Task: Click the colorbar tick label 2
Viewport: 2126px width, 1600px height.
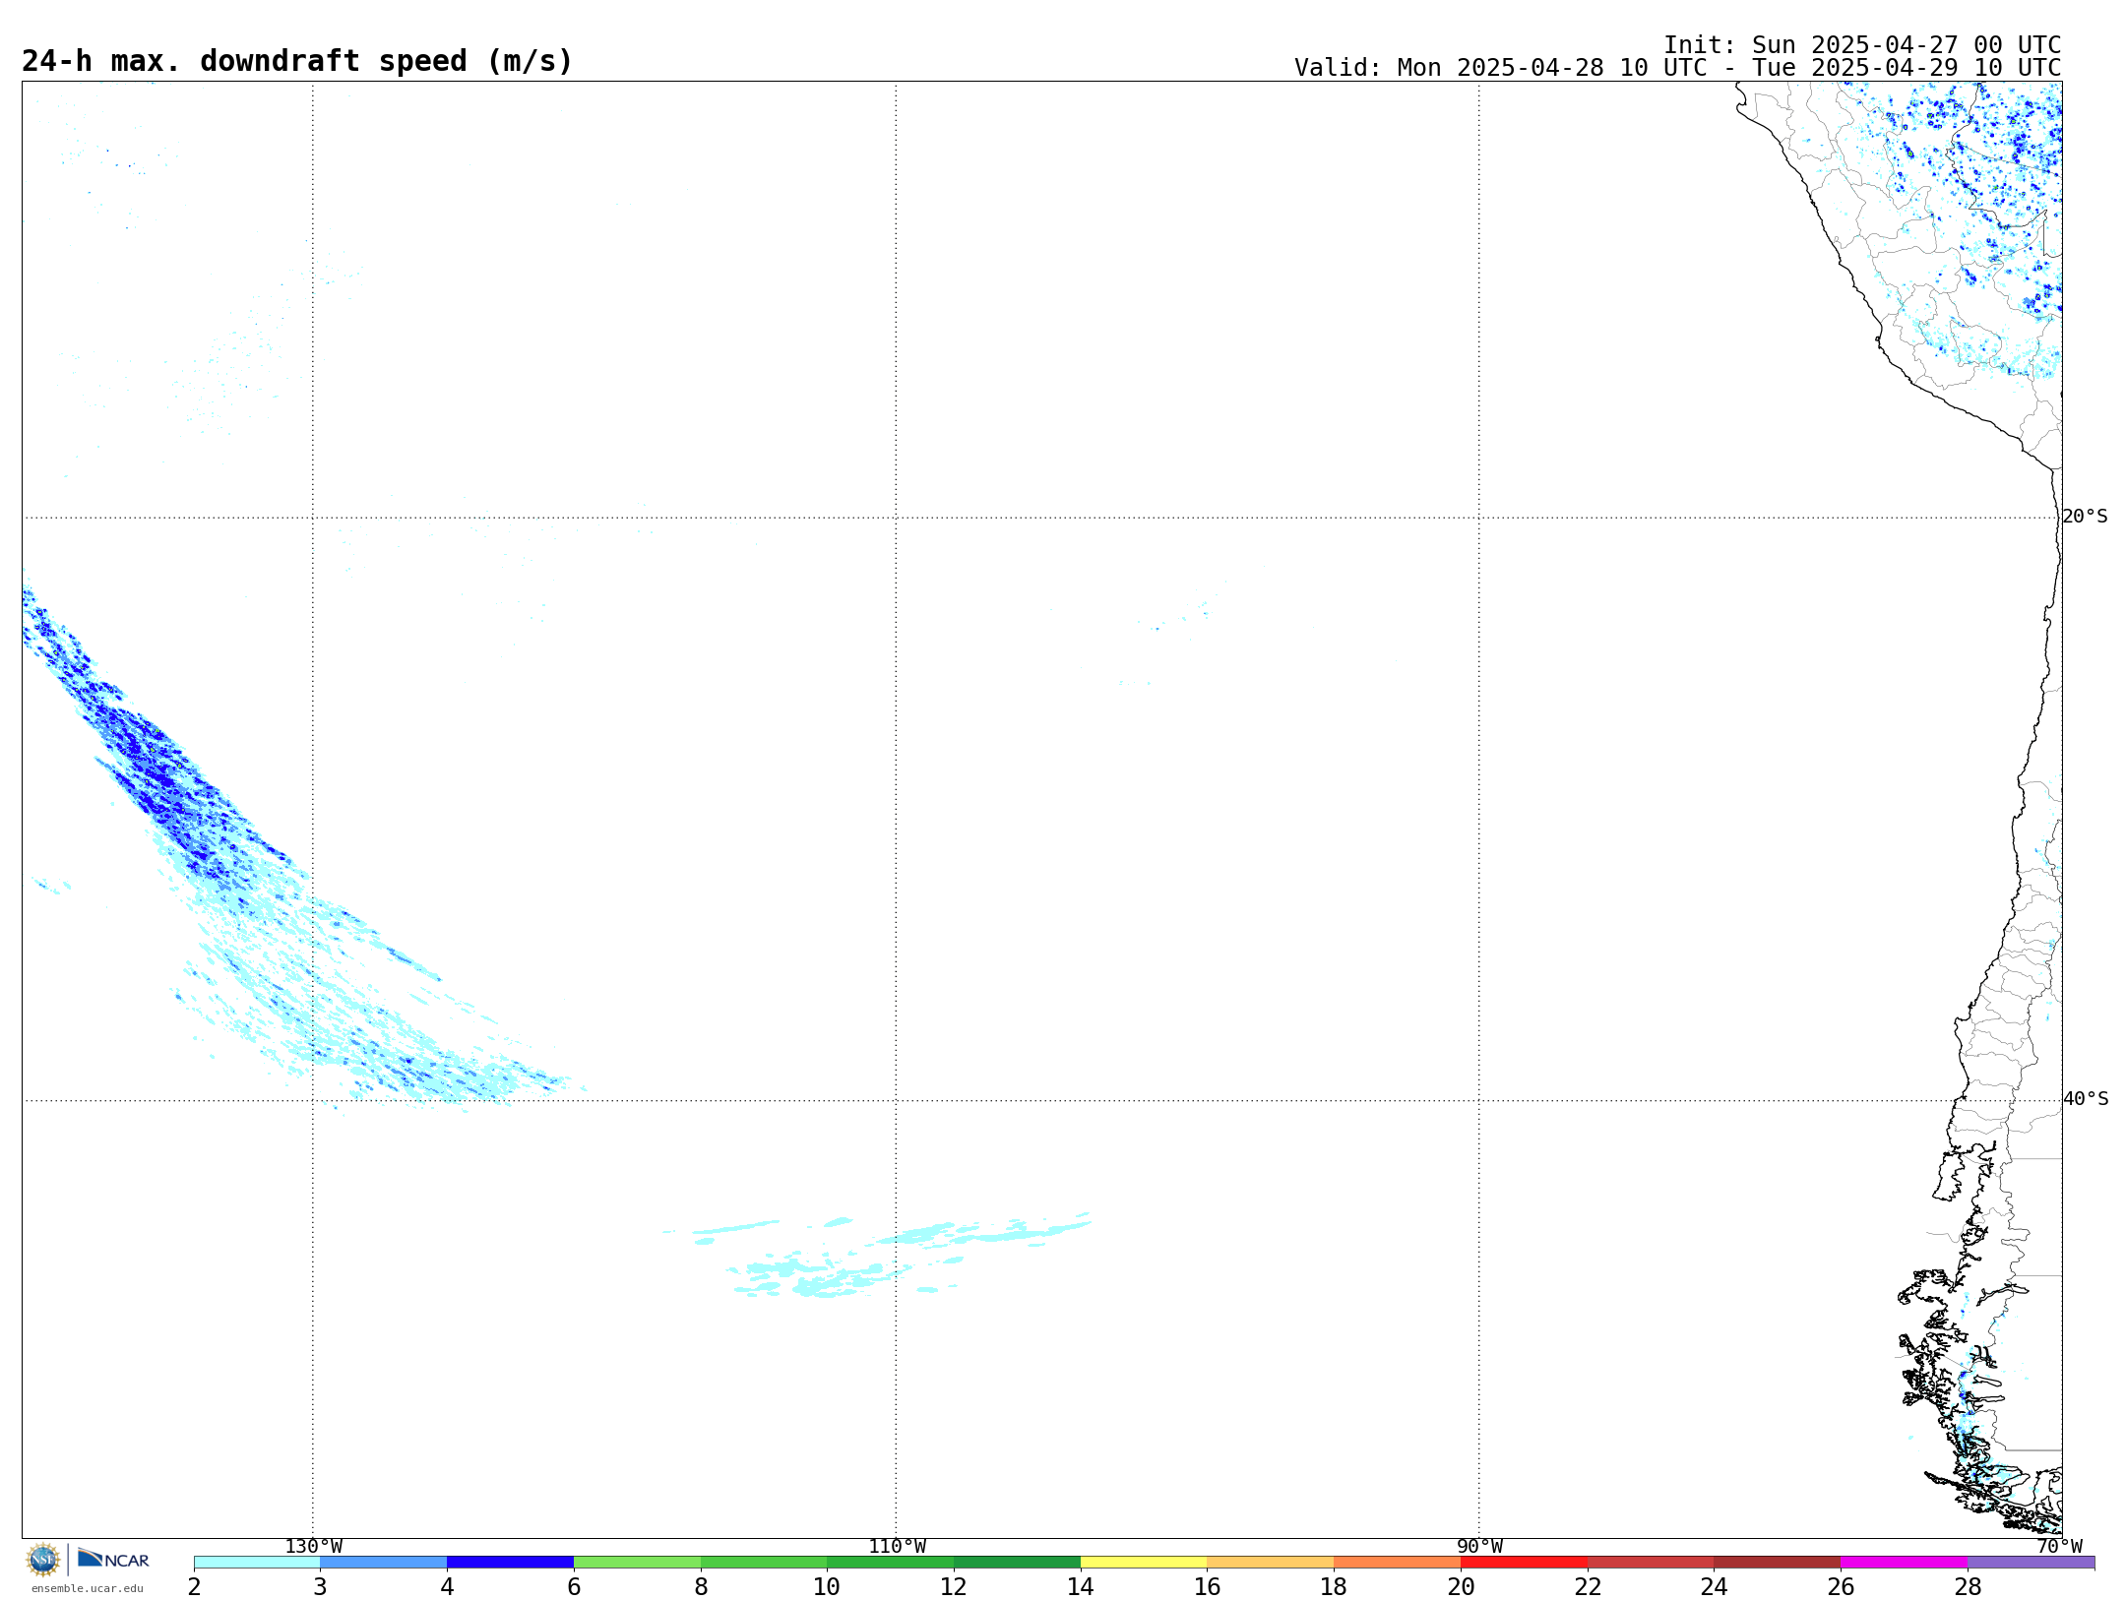Action: 194,1586
